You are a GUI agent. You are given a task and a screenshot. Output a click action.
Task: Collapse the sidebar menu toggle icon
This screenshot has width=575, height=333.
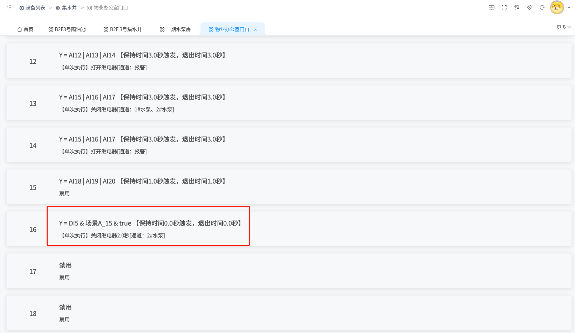pos(9,7)
